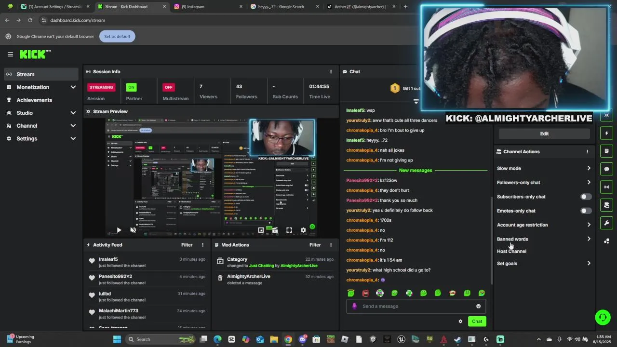Viewport: 617px width, 347px height.
Task: Switch to Archer almightyarcher browser tab
Action: 361,7
